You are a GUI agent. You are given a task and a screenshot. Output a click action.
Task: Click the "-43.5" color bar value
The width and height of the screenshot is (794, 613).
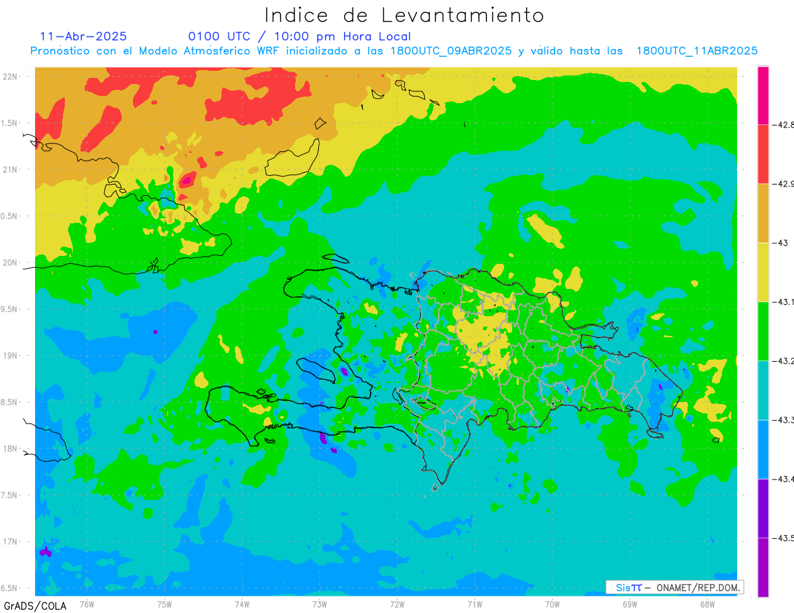(782, 538)
